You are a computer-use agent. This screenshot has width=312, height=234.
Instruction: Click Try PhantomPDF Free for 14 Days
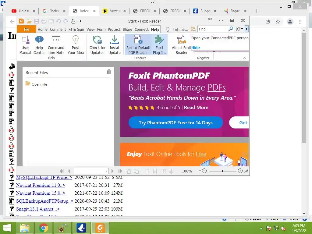175,122
